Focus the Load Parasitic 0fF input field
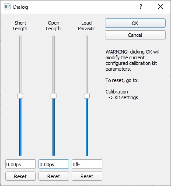This screenshot has width=171, height=186. [87, 164]
